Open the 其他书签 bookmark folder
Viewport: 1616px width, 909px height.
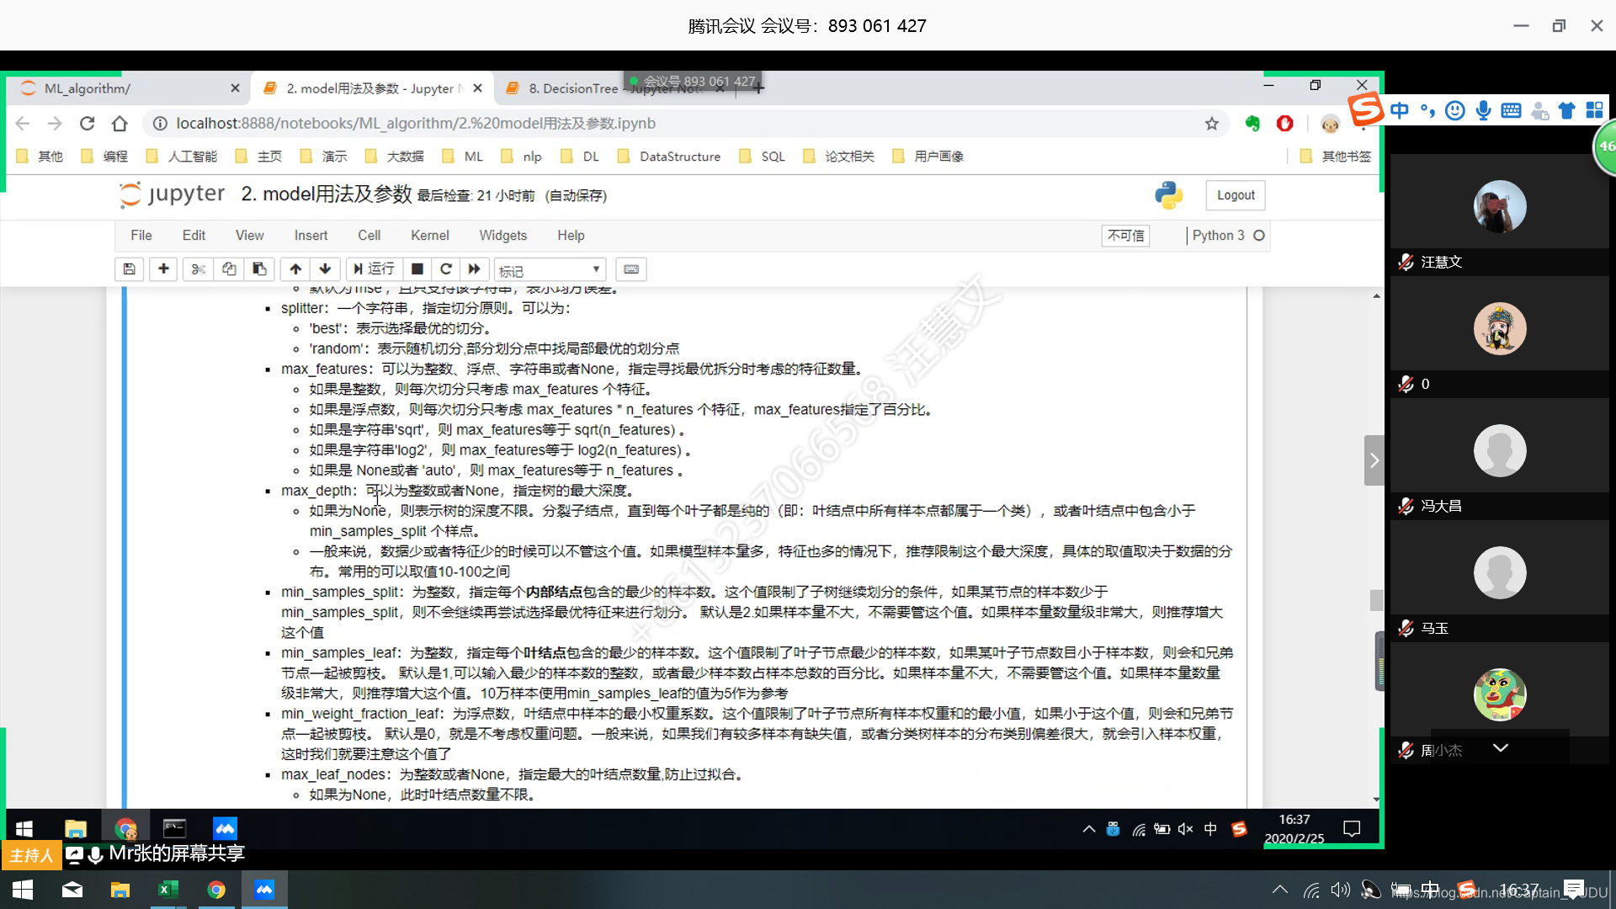click(1336, 157)
